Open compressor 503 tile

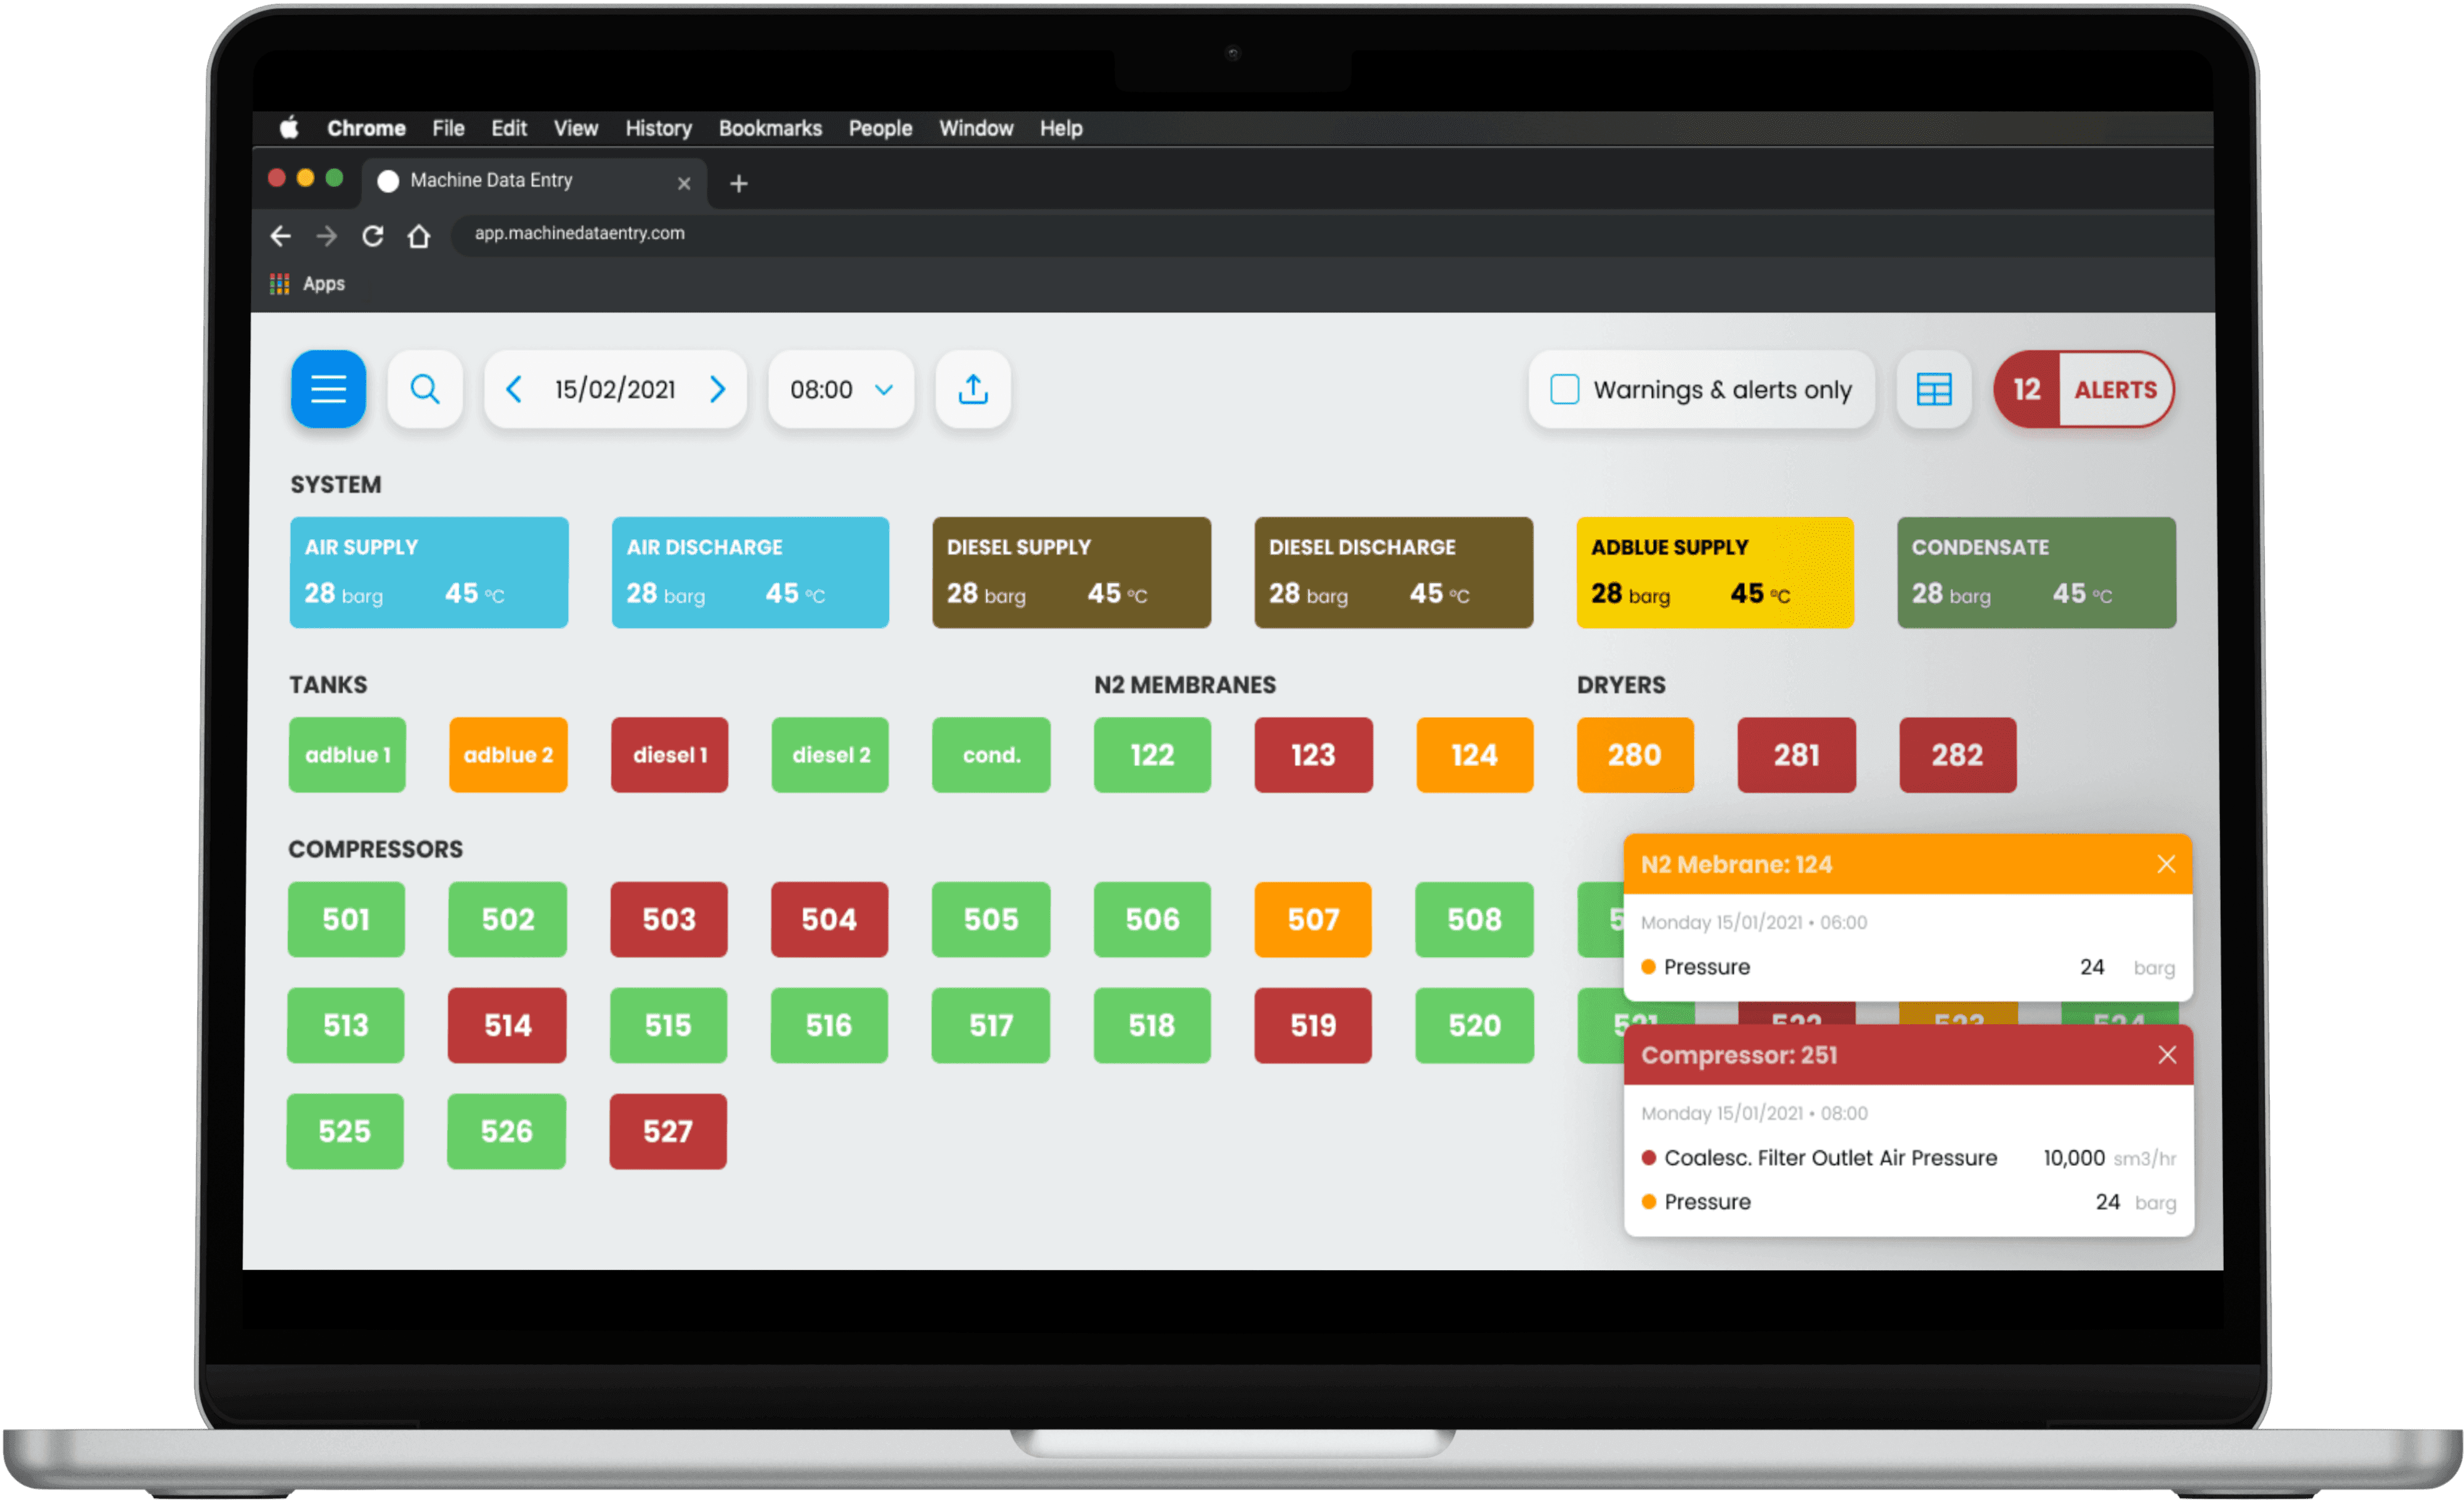(668, 919)
